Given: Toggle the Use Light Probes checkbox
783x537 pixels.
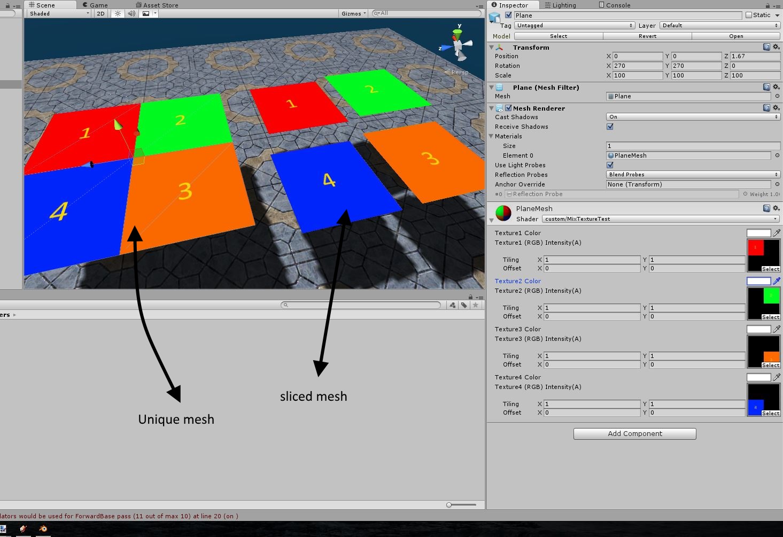Looking at the screenshot, I should point(610,165).
